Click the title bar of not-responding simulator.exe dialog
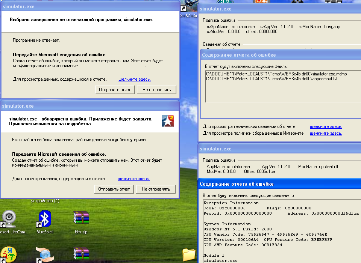This screenshot has height=263, width=361. [x=90, y=6]
